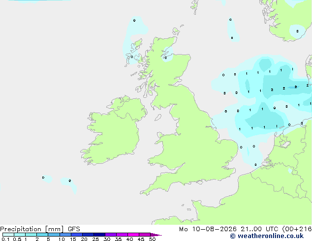Click the "25" legend scale label
The width and height of the screenshot is (312, 241).
pyautogui.click(x=95, y=239)
